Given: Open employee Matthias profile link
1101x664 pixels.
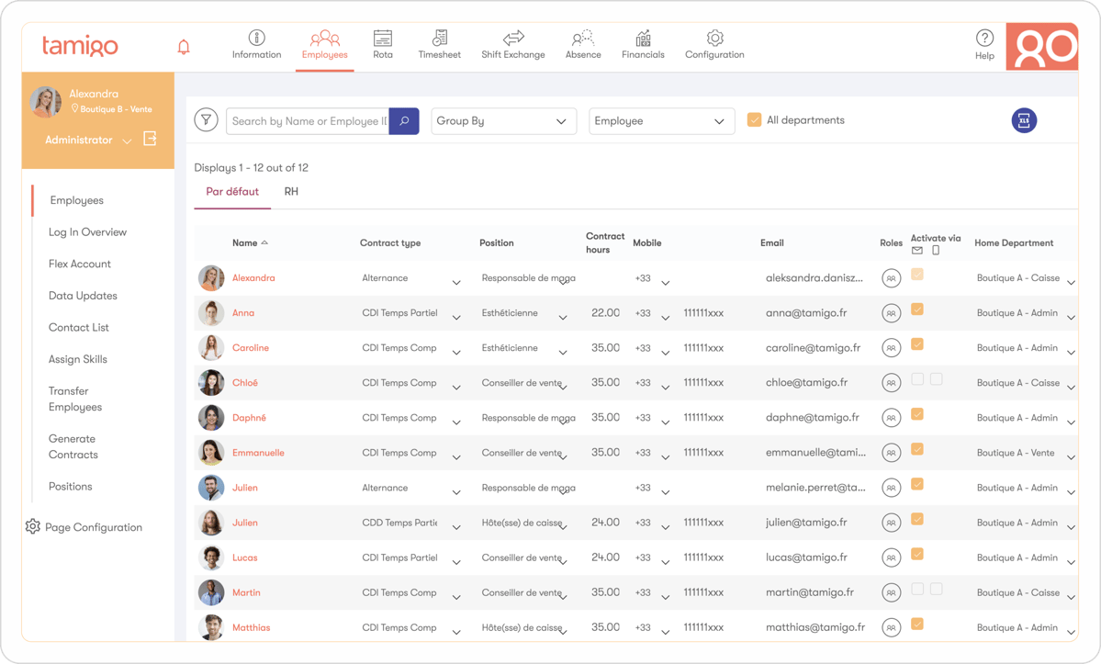Looking at the screenshot, I should tap(252, 627).
